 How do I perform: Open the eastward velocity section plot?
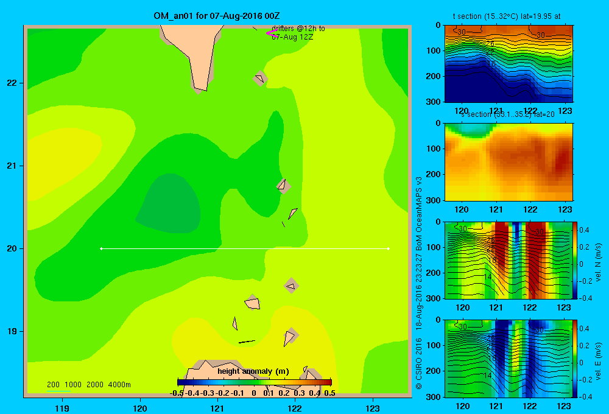point(509,359)
